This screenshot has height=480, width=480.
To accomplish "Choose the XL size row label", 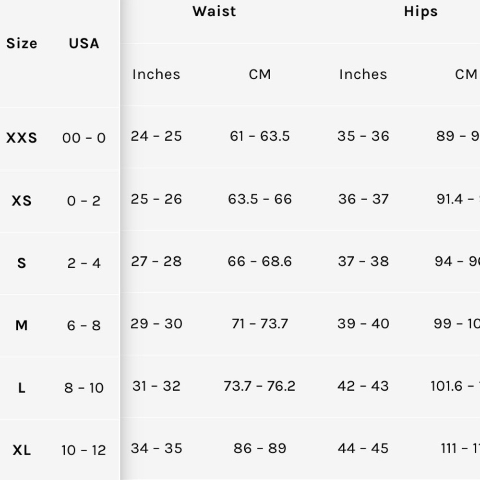I will point(22,450).
